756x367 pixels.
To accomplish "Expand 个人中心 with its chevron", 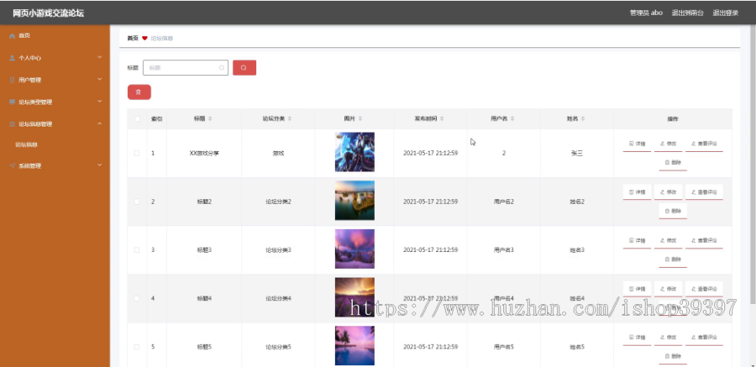I will pyautogui.click(x=100, y=57).
